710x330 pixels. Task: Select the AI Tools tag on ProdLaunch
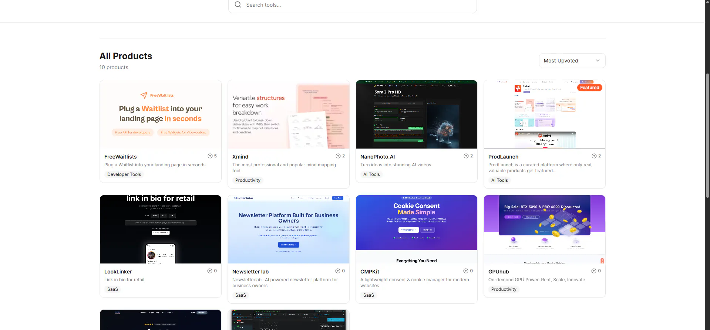pyautogui.click(x=499, y=180)
